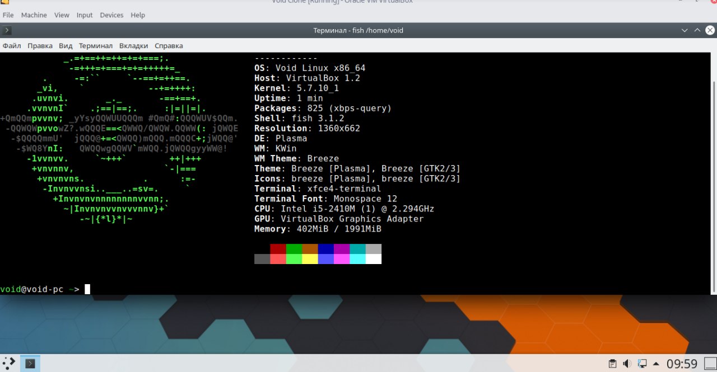Click the light gray top-row color block

(x=374, y=249)
